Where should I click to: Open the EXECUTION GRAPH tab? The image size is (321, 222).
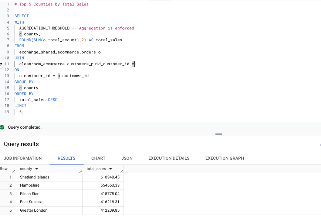pos(224,158)
